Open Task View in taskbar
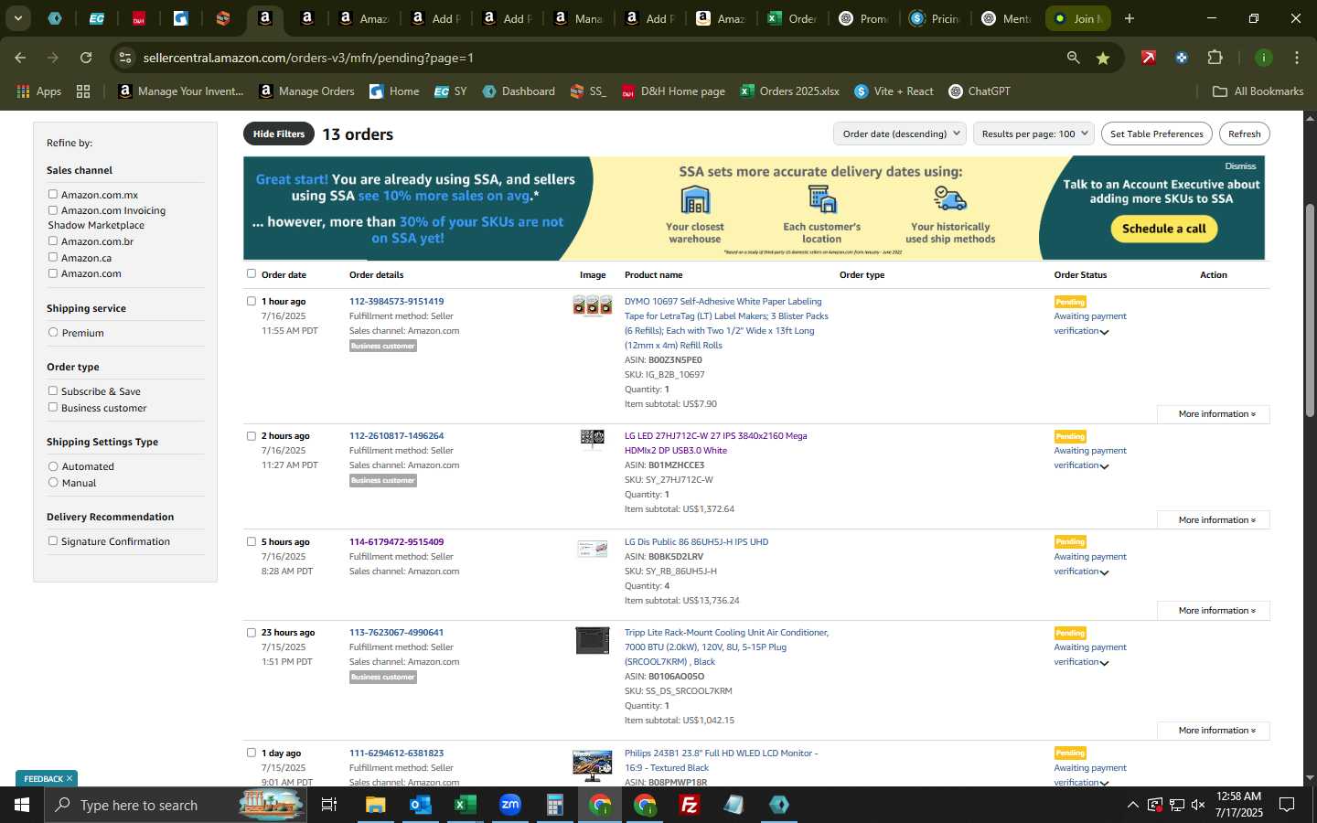Viewport: 1317px width, 823px height. pyautogui.click(x=329, y=805)
